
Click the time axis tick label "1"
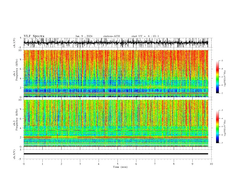(42, 164)
